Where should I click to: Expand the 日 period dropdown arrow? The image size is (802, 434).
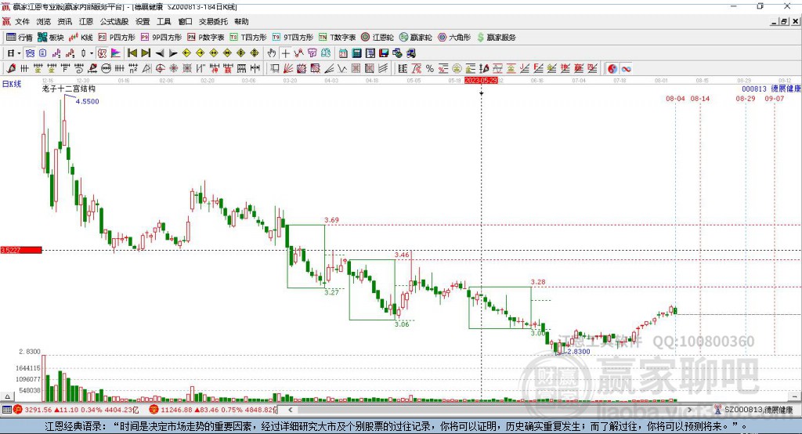(19, 53)
